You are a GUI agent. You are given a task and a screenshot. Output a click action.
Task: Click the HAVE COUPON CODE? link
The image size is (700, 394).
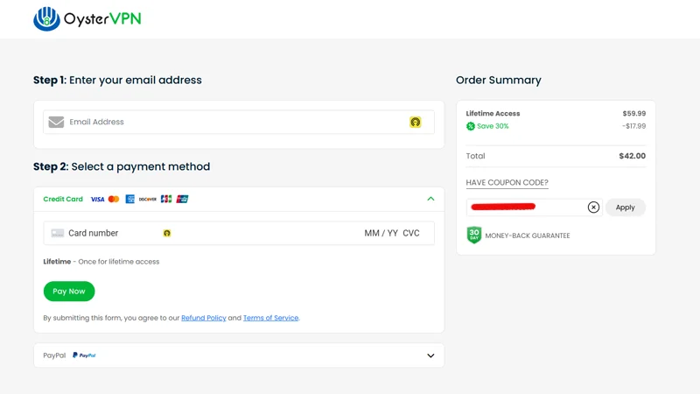(x=507, y=183)
